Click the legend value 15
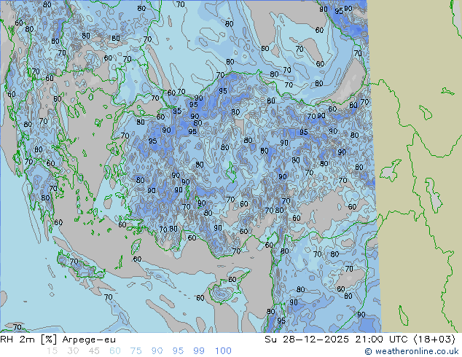The width and height of the screenshot is (462, 357). tap(52, 351)
